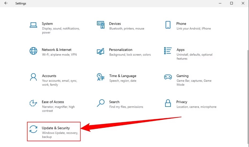Select the Gaming heading text

[183, 76]
